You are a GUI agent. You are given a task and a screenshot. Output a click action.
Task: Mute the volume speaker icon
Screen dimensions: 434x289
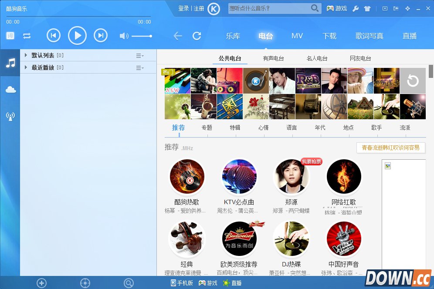(x=124, y=36)
